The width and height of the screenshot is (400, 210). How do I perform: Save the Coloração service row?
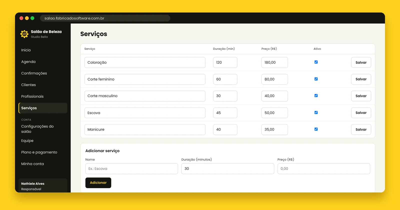pyautogui.click(x=361, y=63)
